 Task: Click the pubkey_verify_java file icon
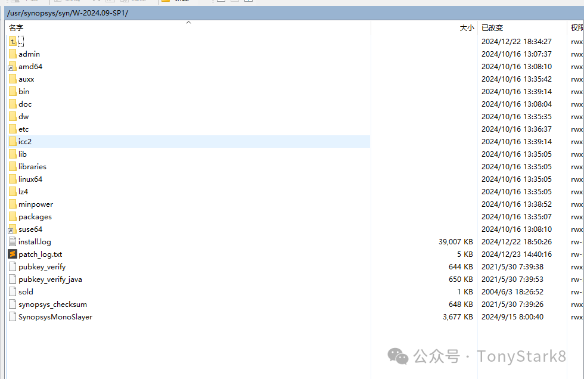click(13, 279)
